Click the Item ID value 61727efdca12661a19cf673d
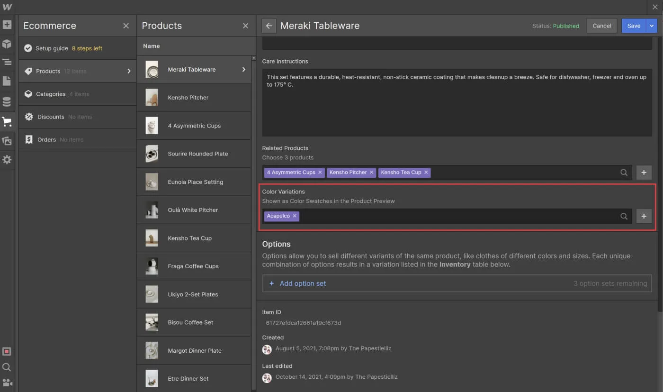 point(304,323)
